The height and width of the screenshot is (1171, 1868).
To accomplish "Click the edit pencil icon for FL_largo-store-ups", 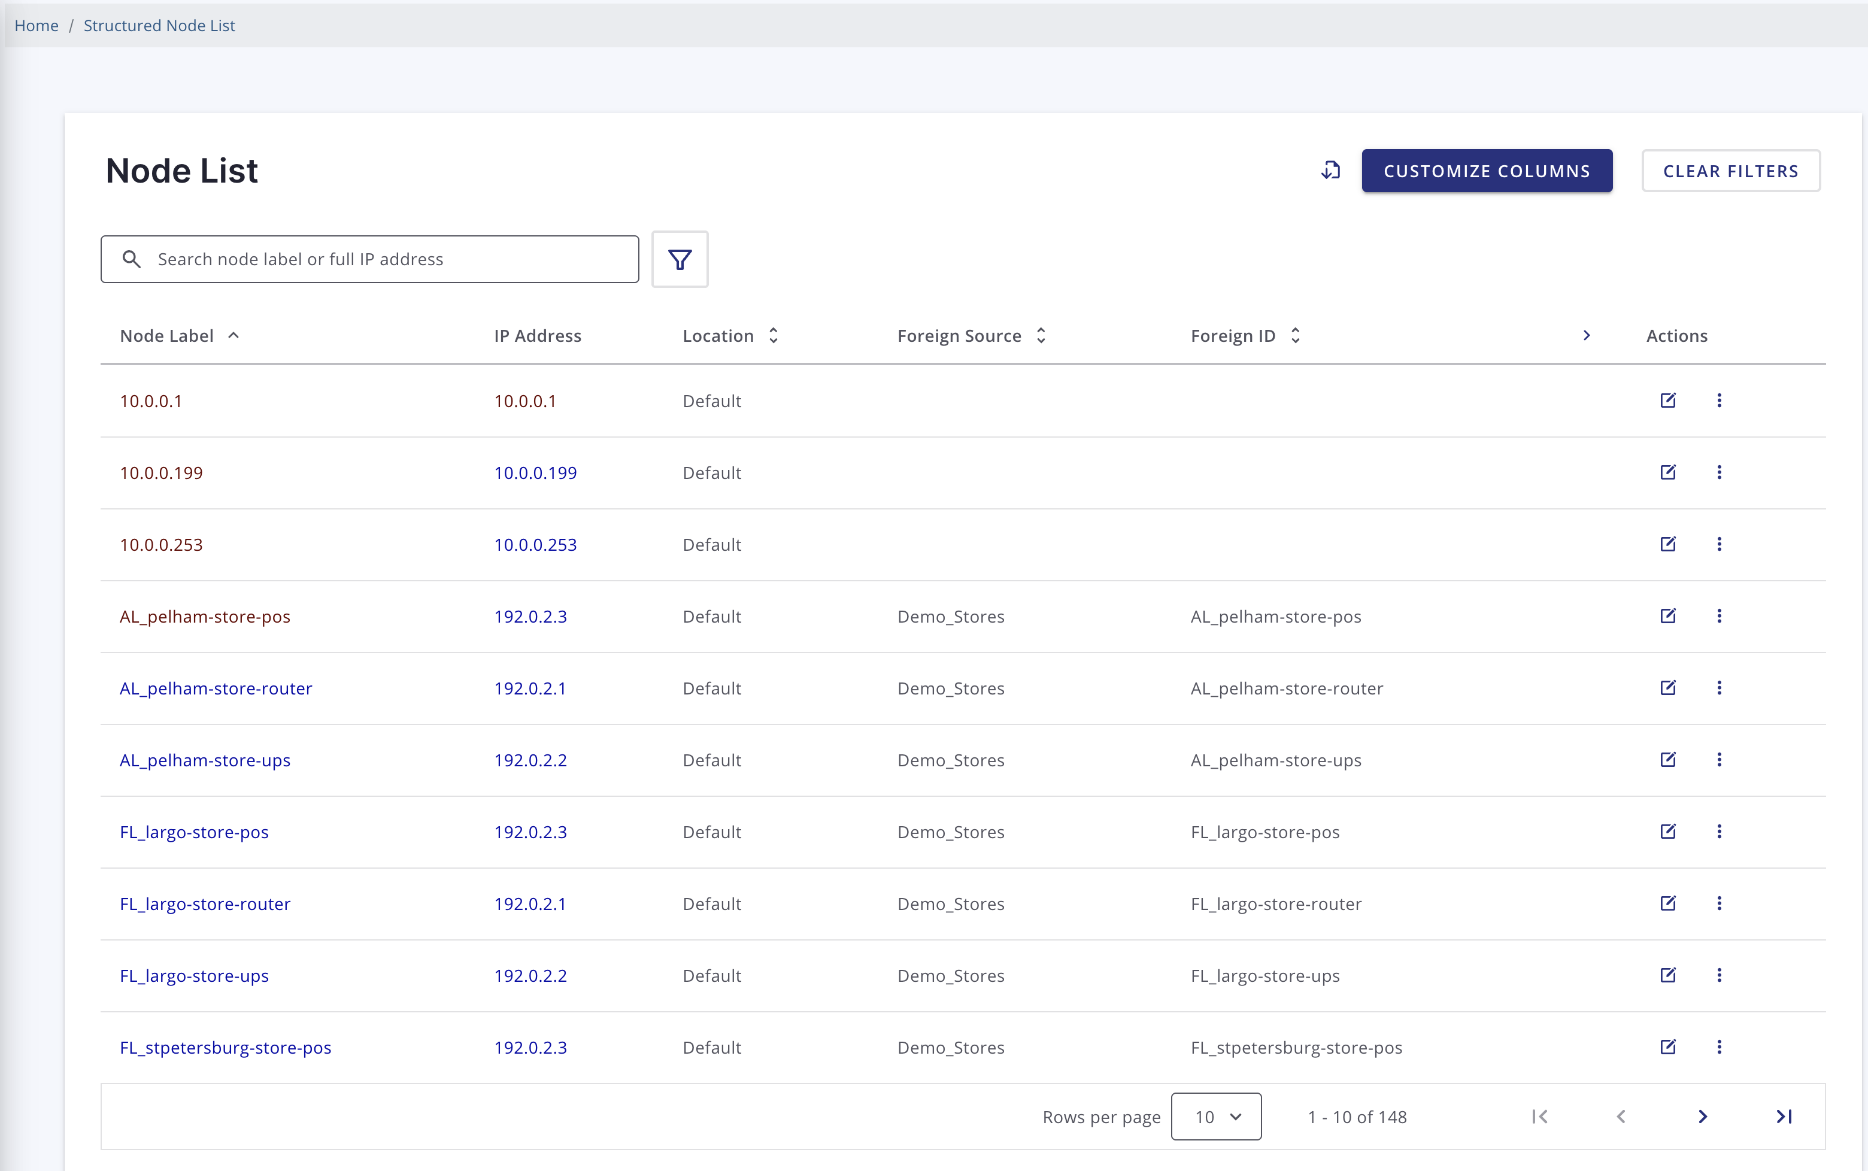I will (x=1668, y=975).
